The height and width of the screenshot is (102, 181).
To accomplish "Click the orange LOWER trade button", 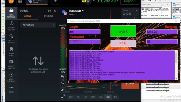I will 130,86.
